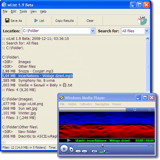This screenshot has height=160, width=160.
Task: Click the 'Weiße = Белый = Biały' txt line
Action: click(x=37, y=85)
